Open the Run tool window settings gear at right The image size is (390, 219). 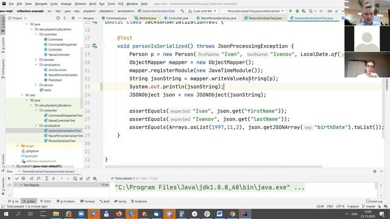click(x=375, y=172)
